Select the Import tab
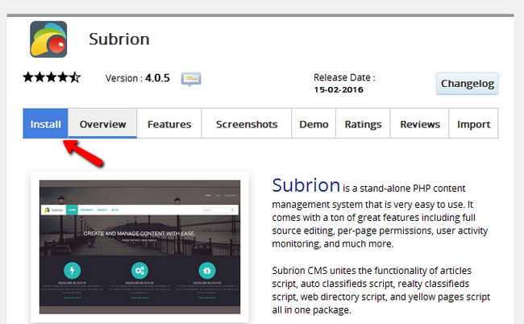The image size is (524, 324). 473,123
